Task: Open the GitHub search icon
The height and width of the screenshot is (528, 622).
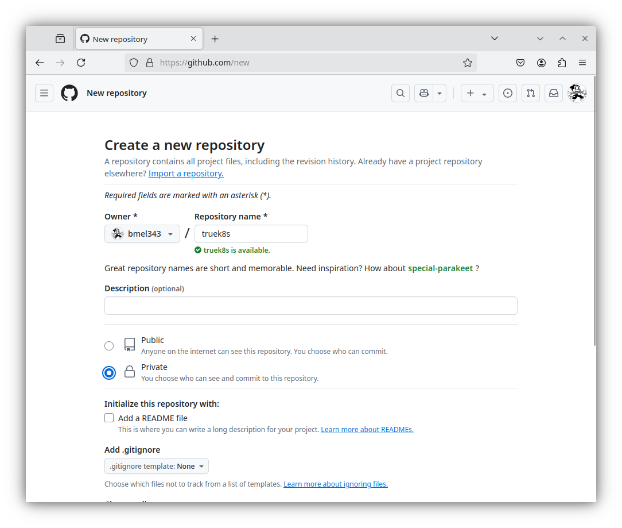Action: 401,93
